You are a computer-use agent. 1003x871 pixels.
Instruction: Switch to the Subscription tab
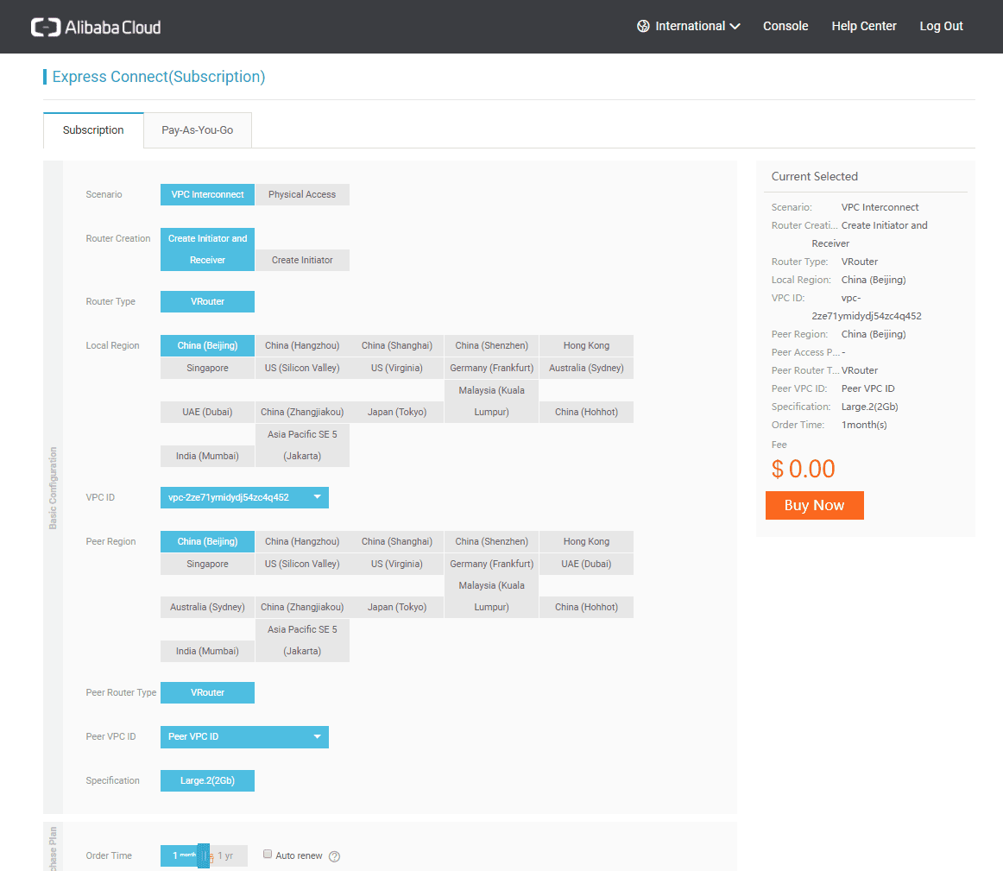93,130
